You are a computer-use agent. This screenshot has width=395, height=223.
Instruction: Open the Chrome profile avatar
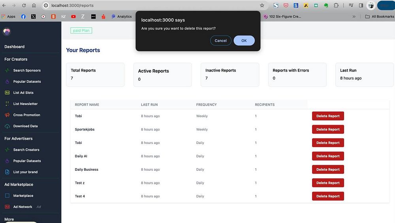click(371, 5)
